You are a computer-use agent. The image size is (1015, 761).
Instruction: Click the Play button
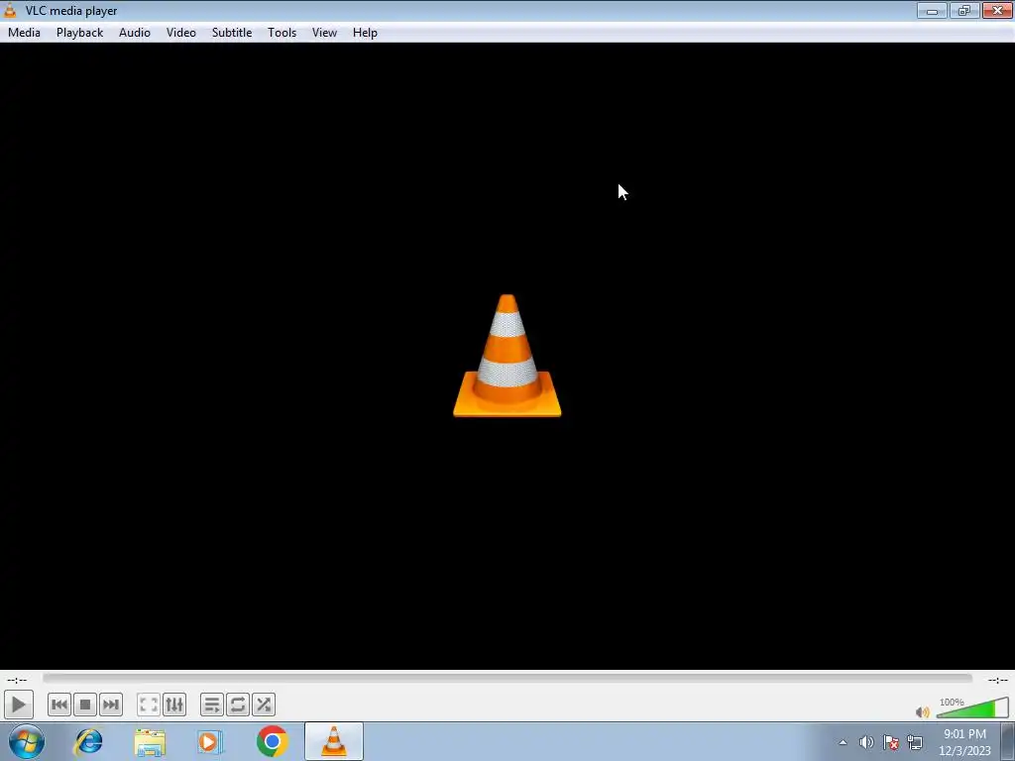click(x=18, y=705)
